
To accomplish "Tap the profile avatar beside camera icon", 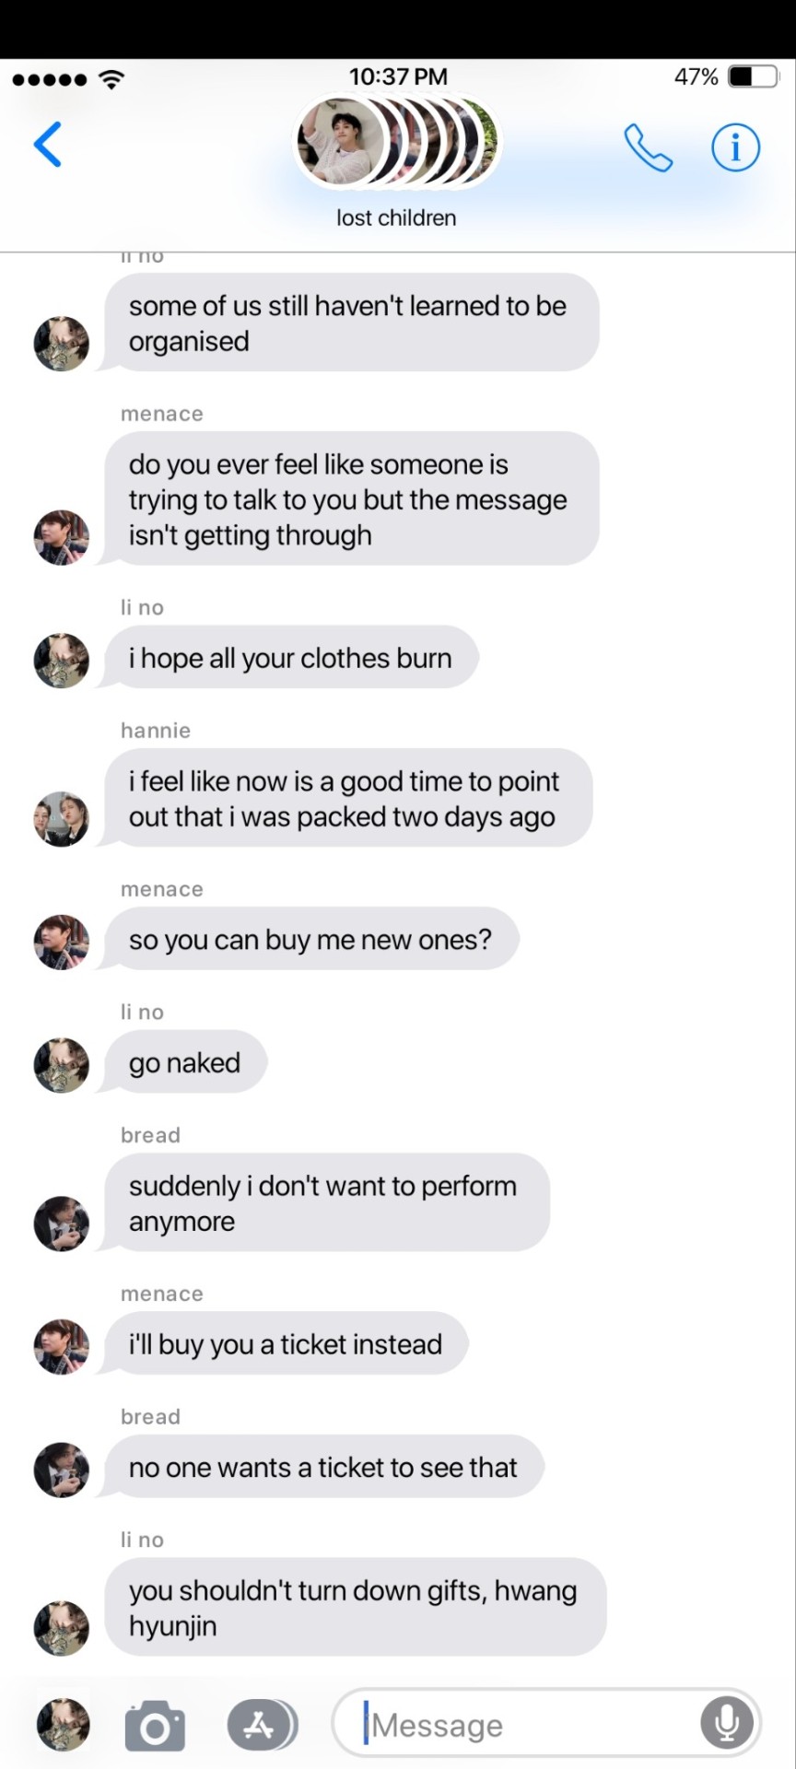I will tap(63, 1725).
